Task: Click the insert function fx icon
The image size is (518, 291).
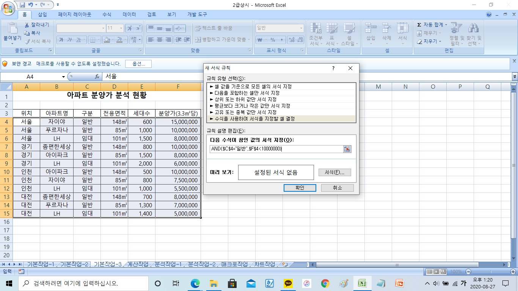Action: (97, 77)
